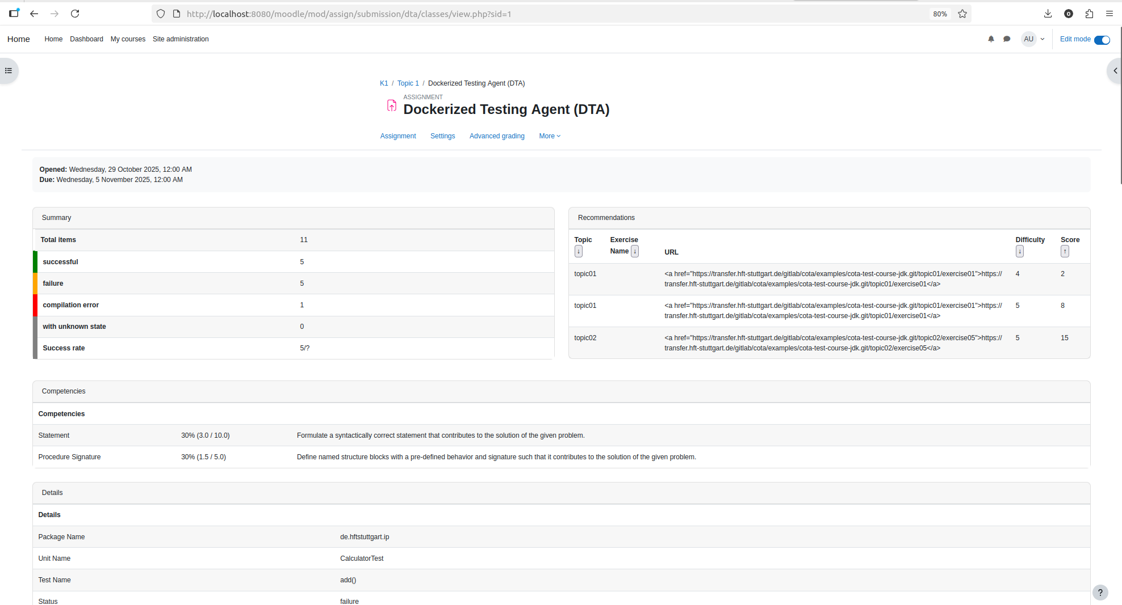This screenshot has height=605, width=1122.
Task: Click the assignment upload icon
Action: (x=392, y=105)
